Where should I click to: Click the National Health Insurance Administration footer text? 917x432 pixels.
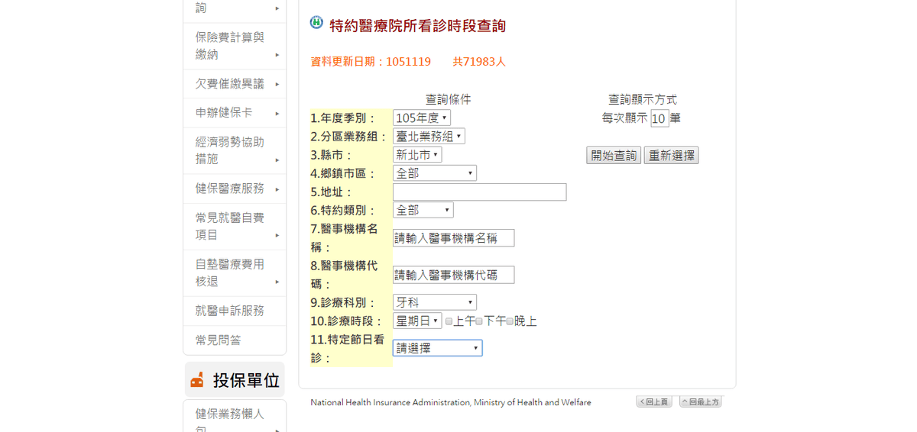point(451,402)
